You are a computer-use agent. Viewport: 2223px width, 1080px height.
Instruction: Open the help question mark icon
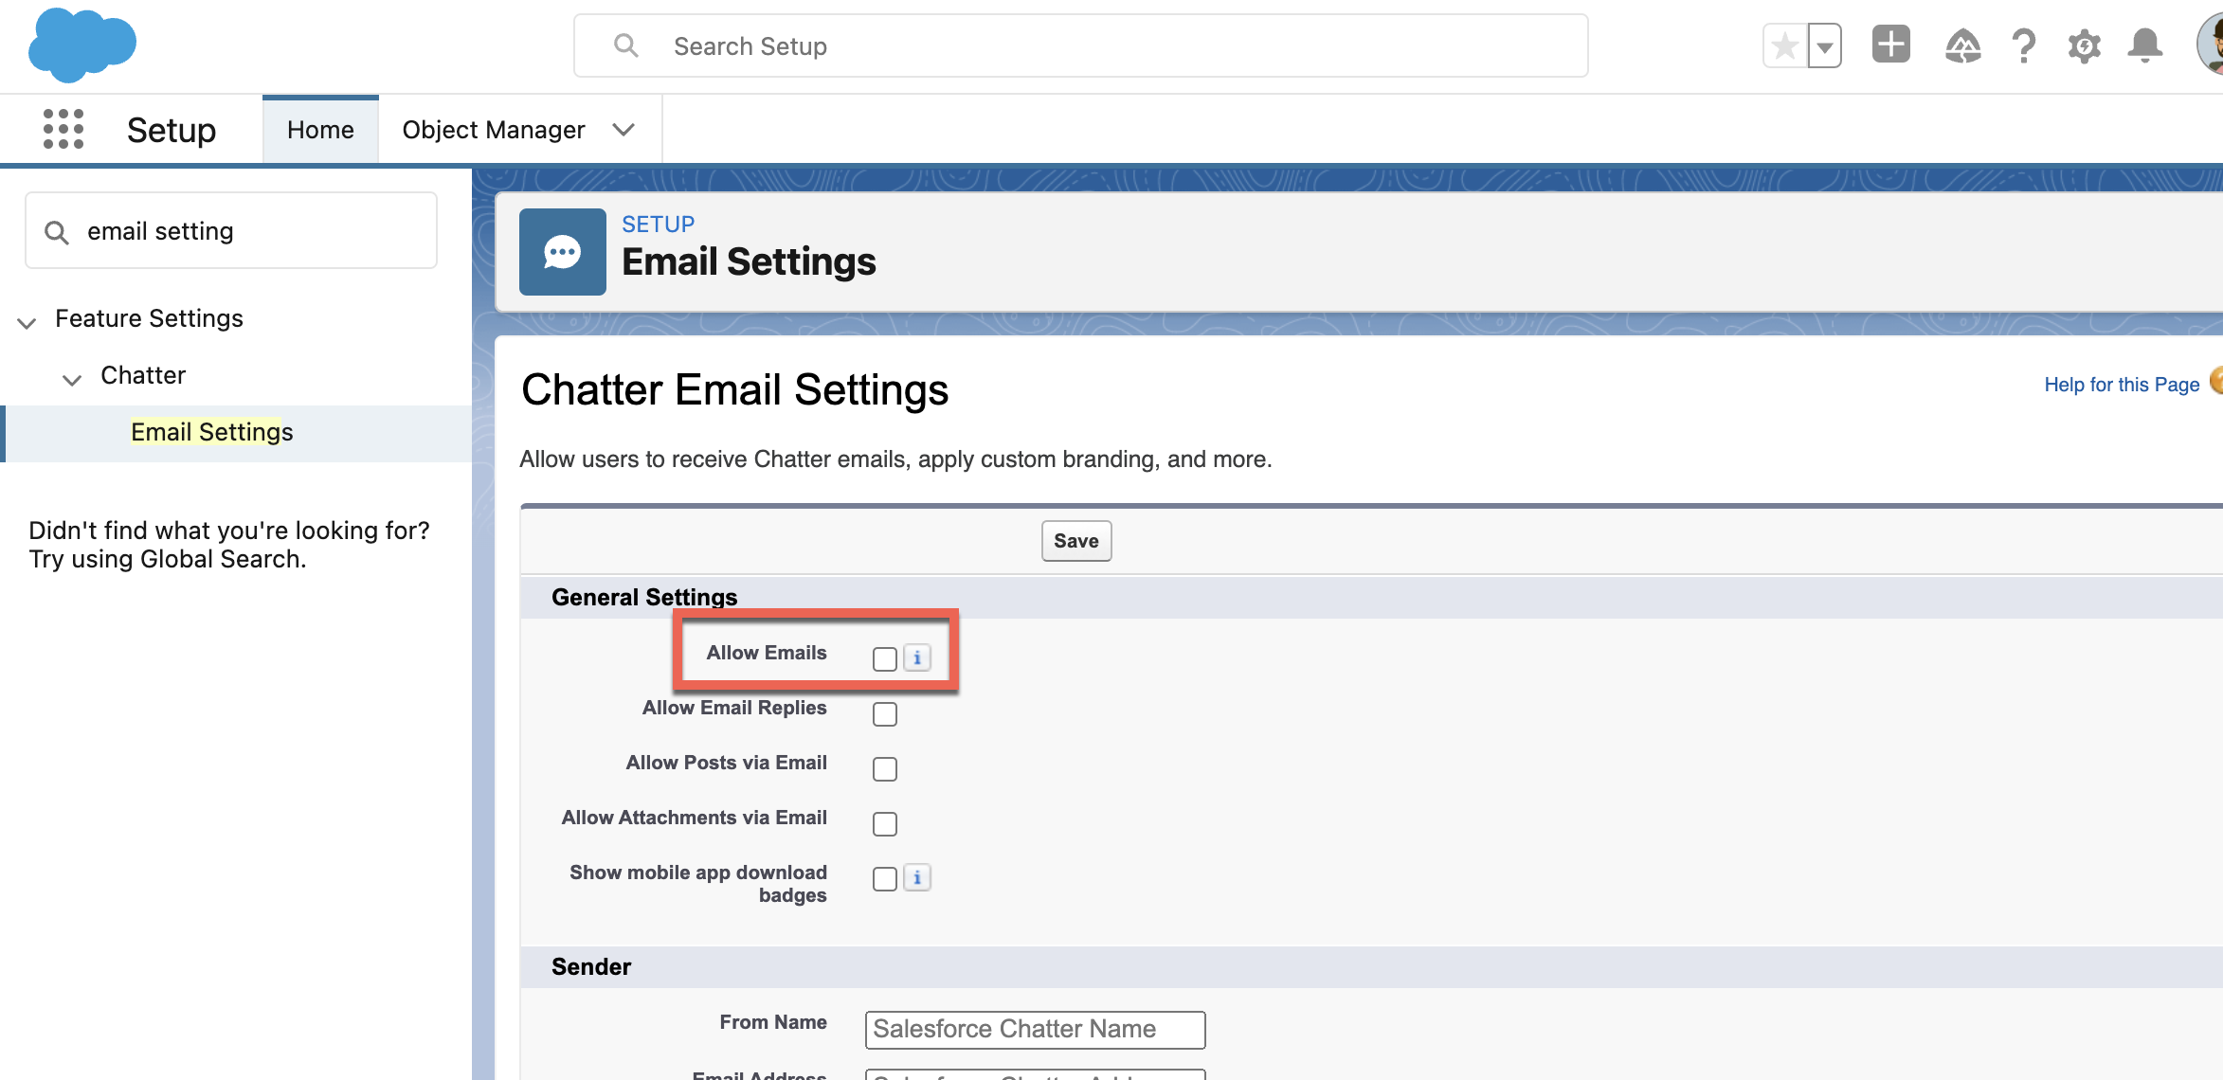pyautogui.click(x=2023, y=45)
